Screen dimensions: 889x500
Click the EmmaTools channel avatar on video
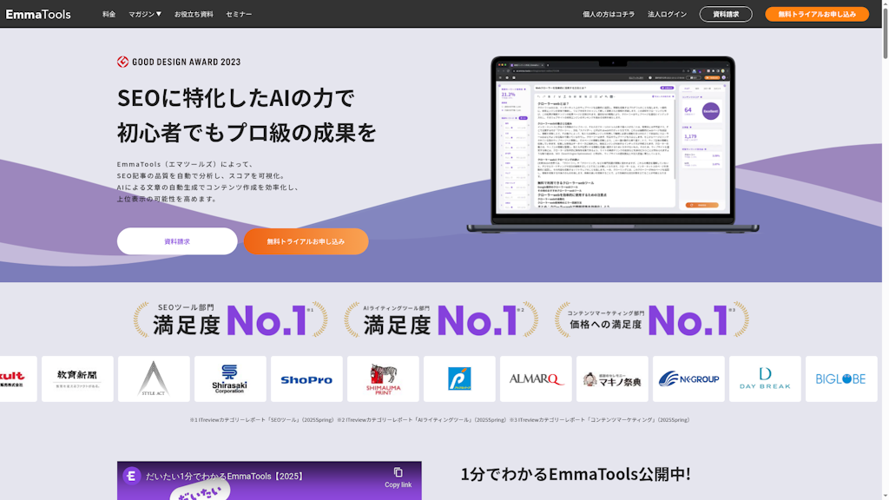pyautogui.click(x=132, y=476)
